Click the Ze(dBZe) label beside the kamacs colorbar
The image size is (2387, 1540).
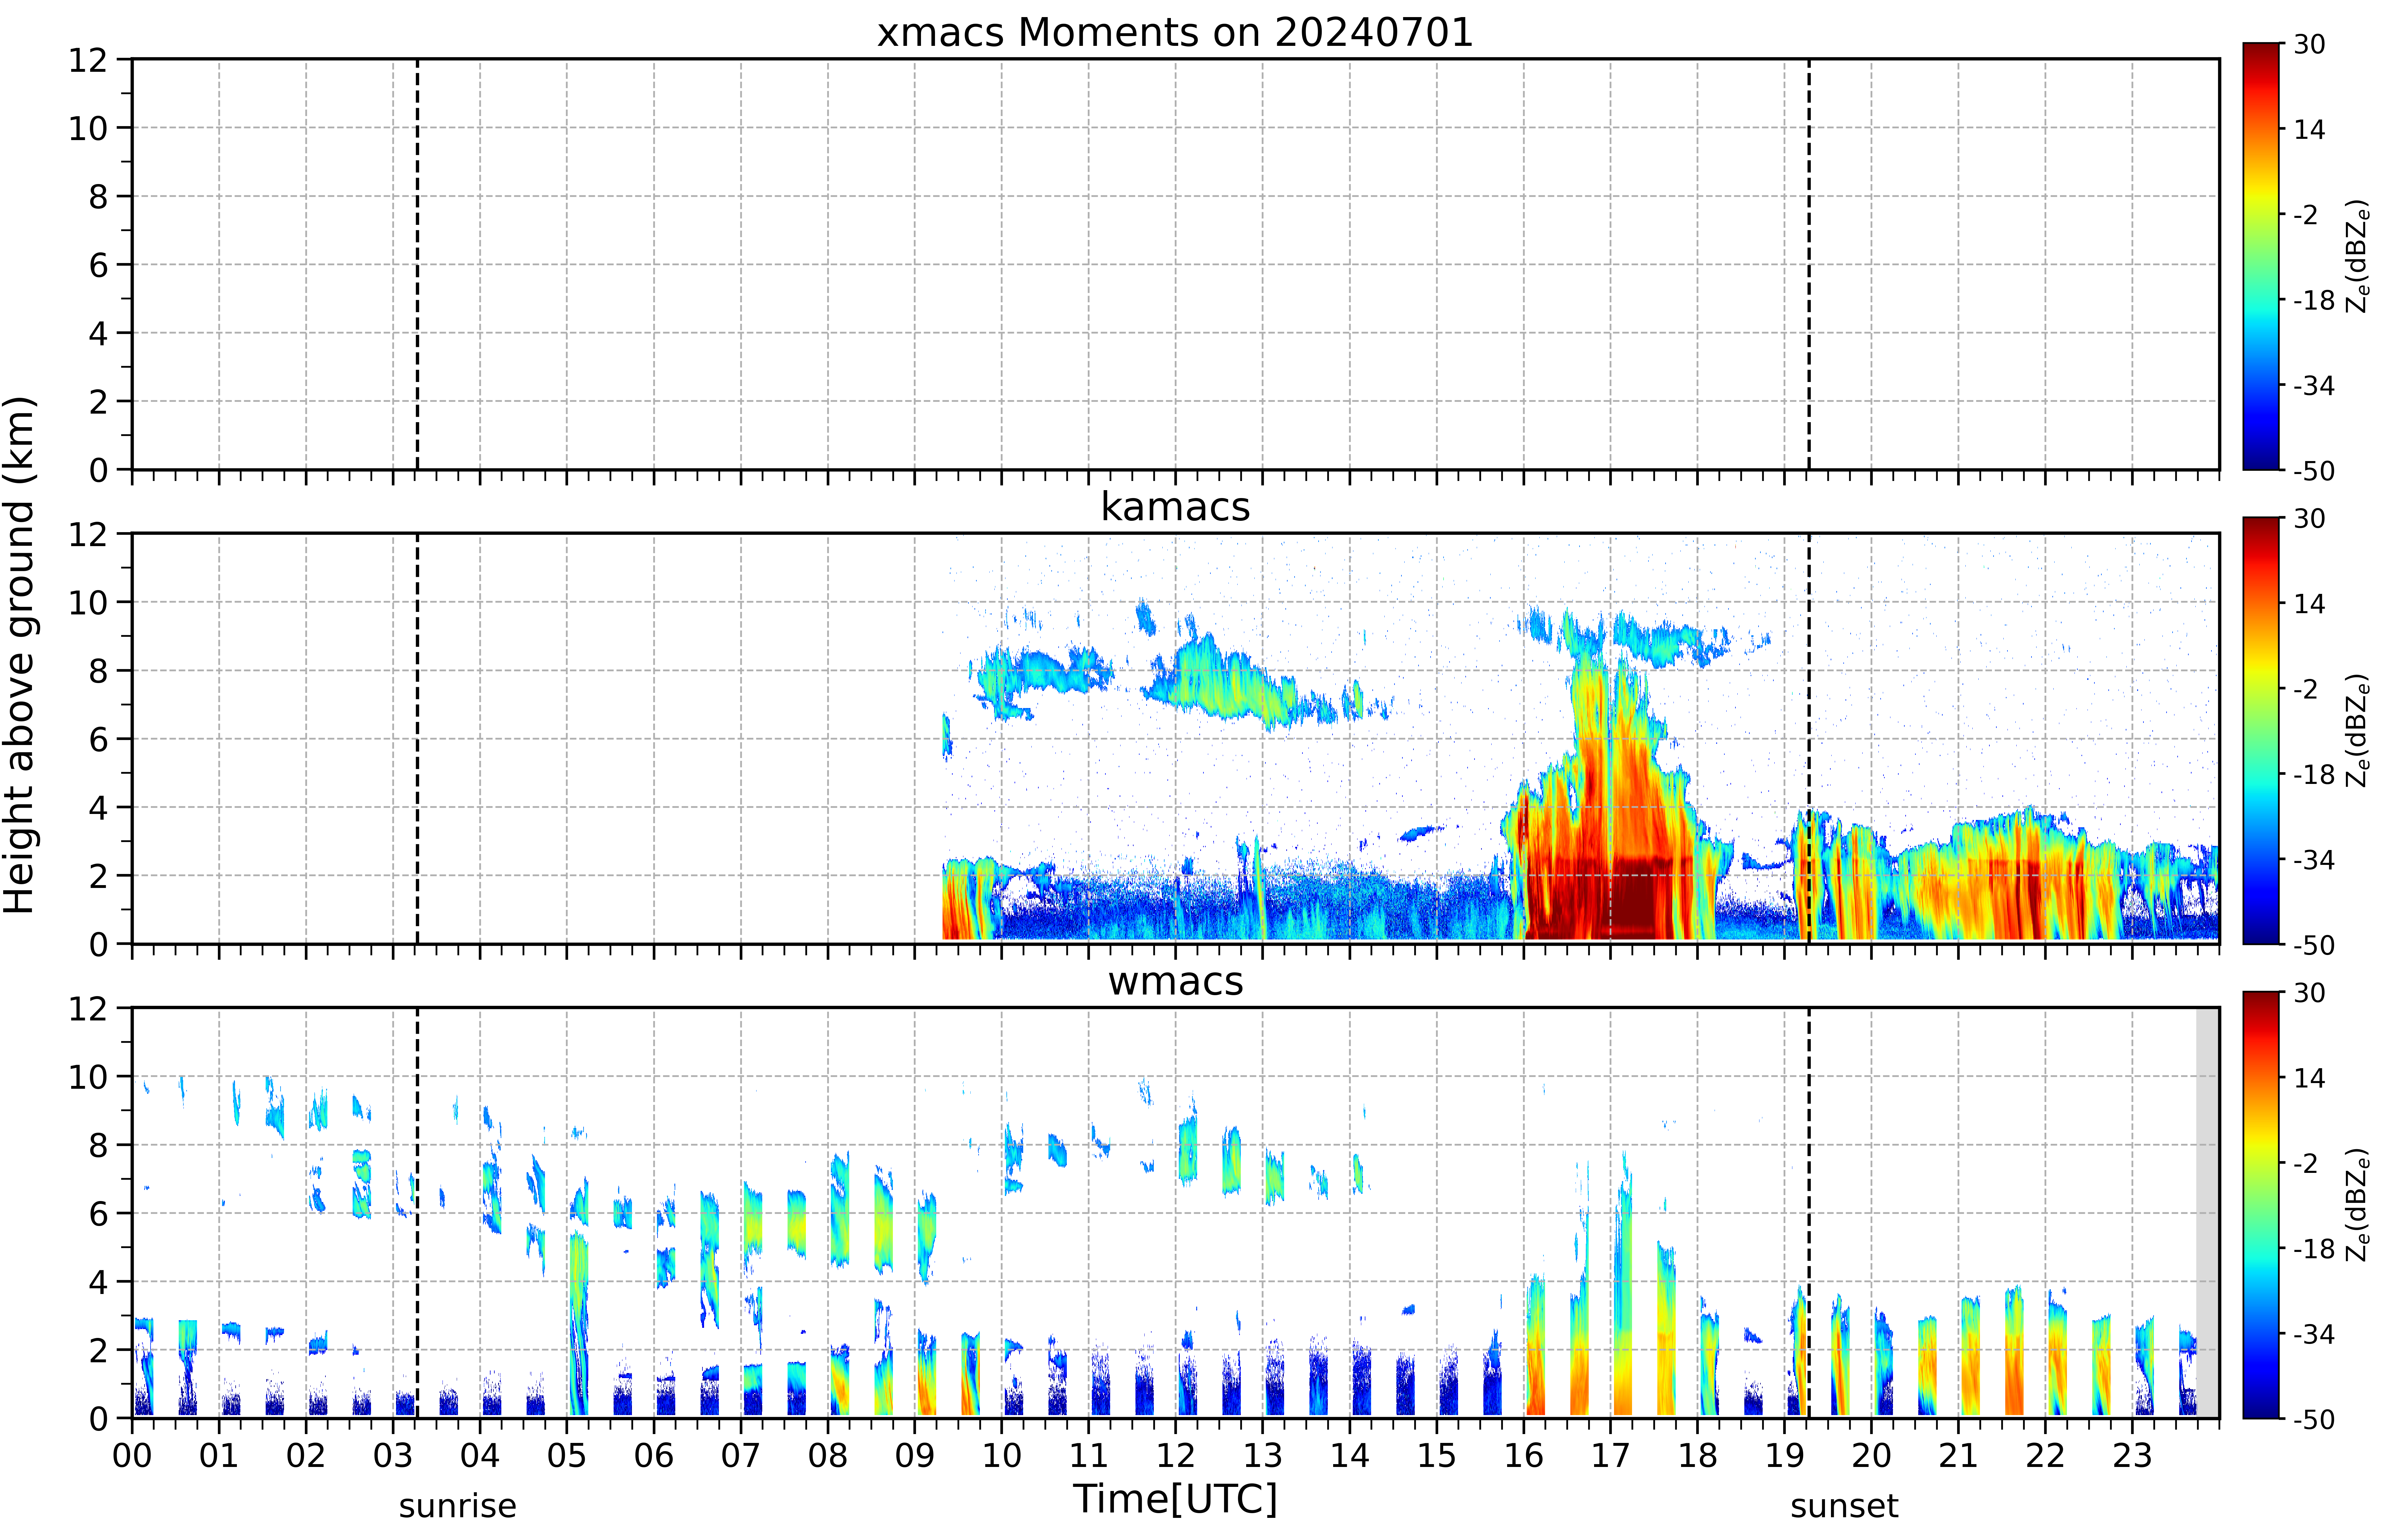point(2358,730)
